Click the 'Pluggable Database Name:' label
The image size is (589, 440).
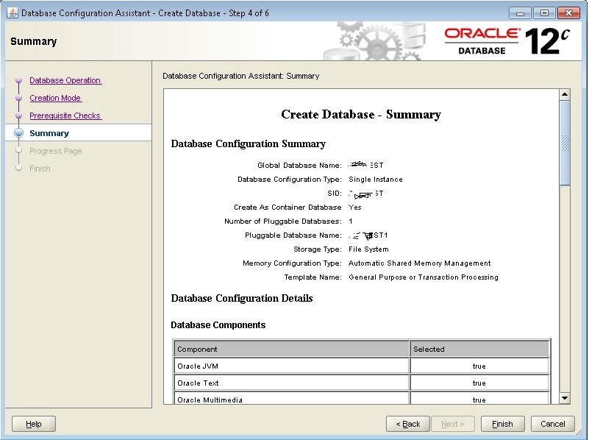click(293, 235)
